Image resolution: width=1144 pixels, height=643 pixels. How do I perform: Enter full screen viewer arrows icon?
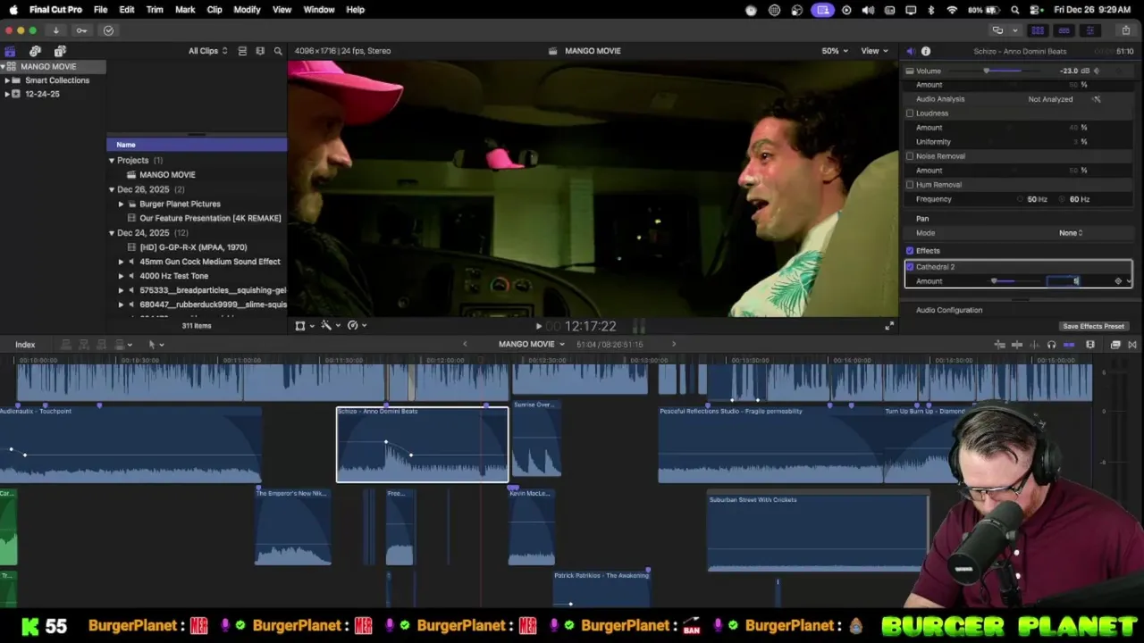coord(888,326)
